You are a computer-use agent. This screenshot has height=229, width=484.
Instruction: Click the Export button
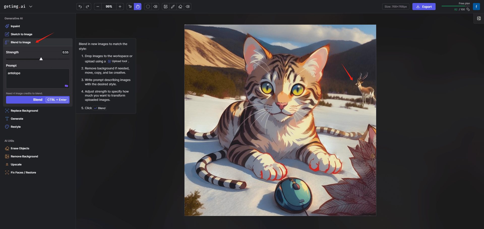[424, 7]
